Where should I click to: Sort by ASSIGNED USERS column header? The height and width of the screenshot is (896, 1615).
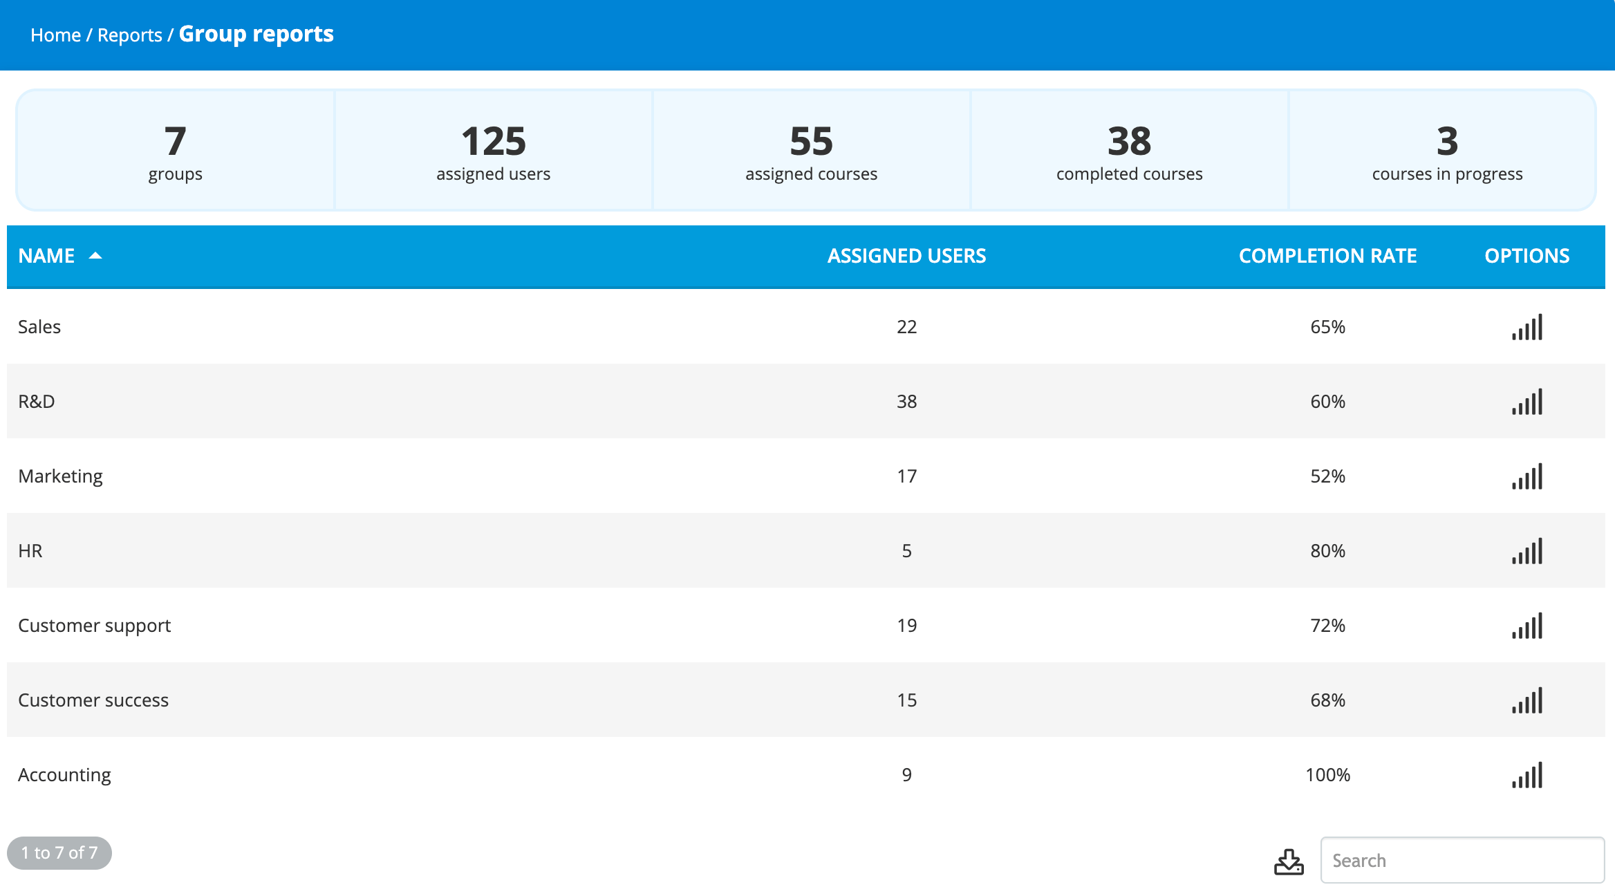pos(906,256)
